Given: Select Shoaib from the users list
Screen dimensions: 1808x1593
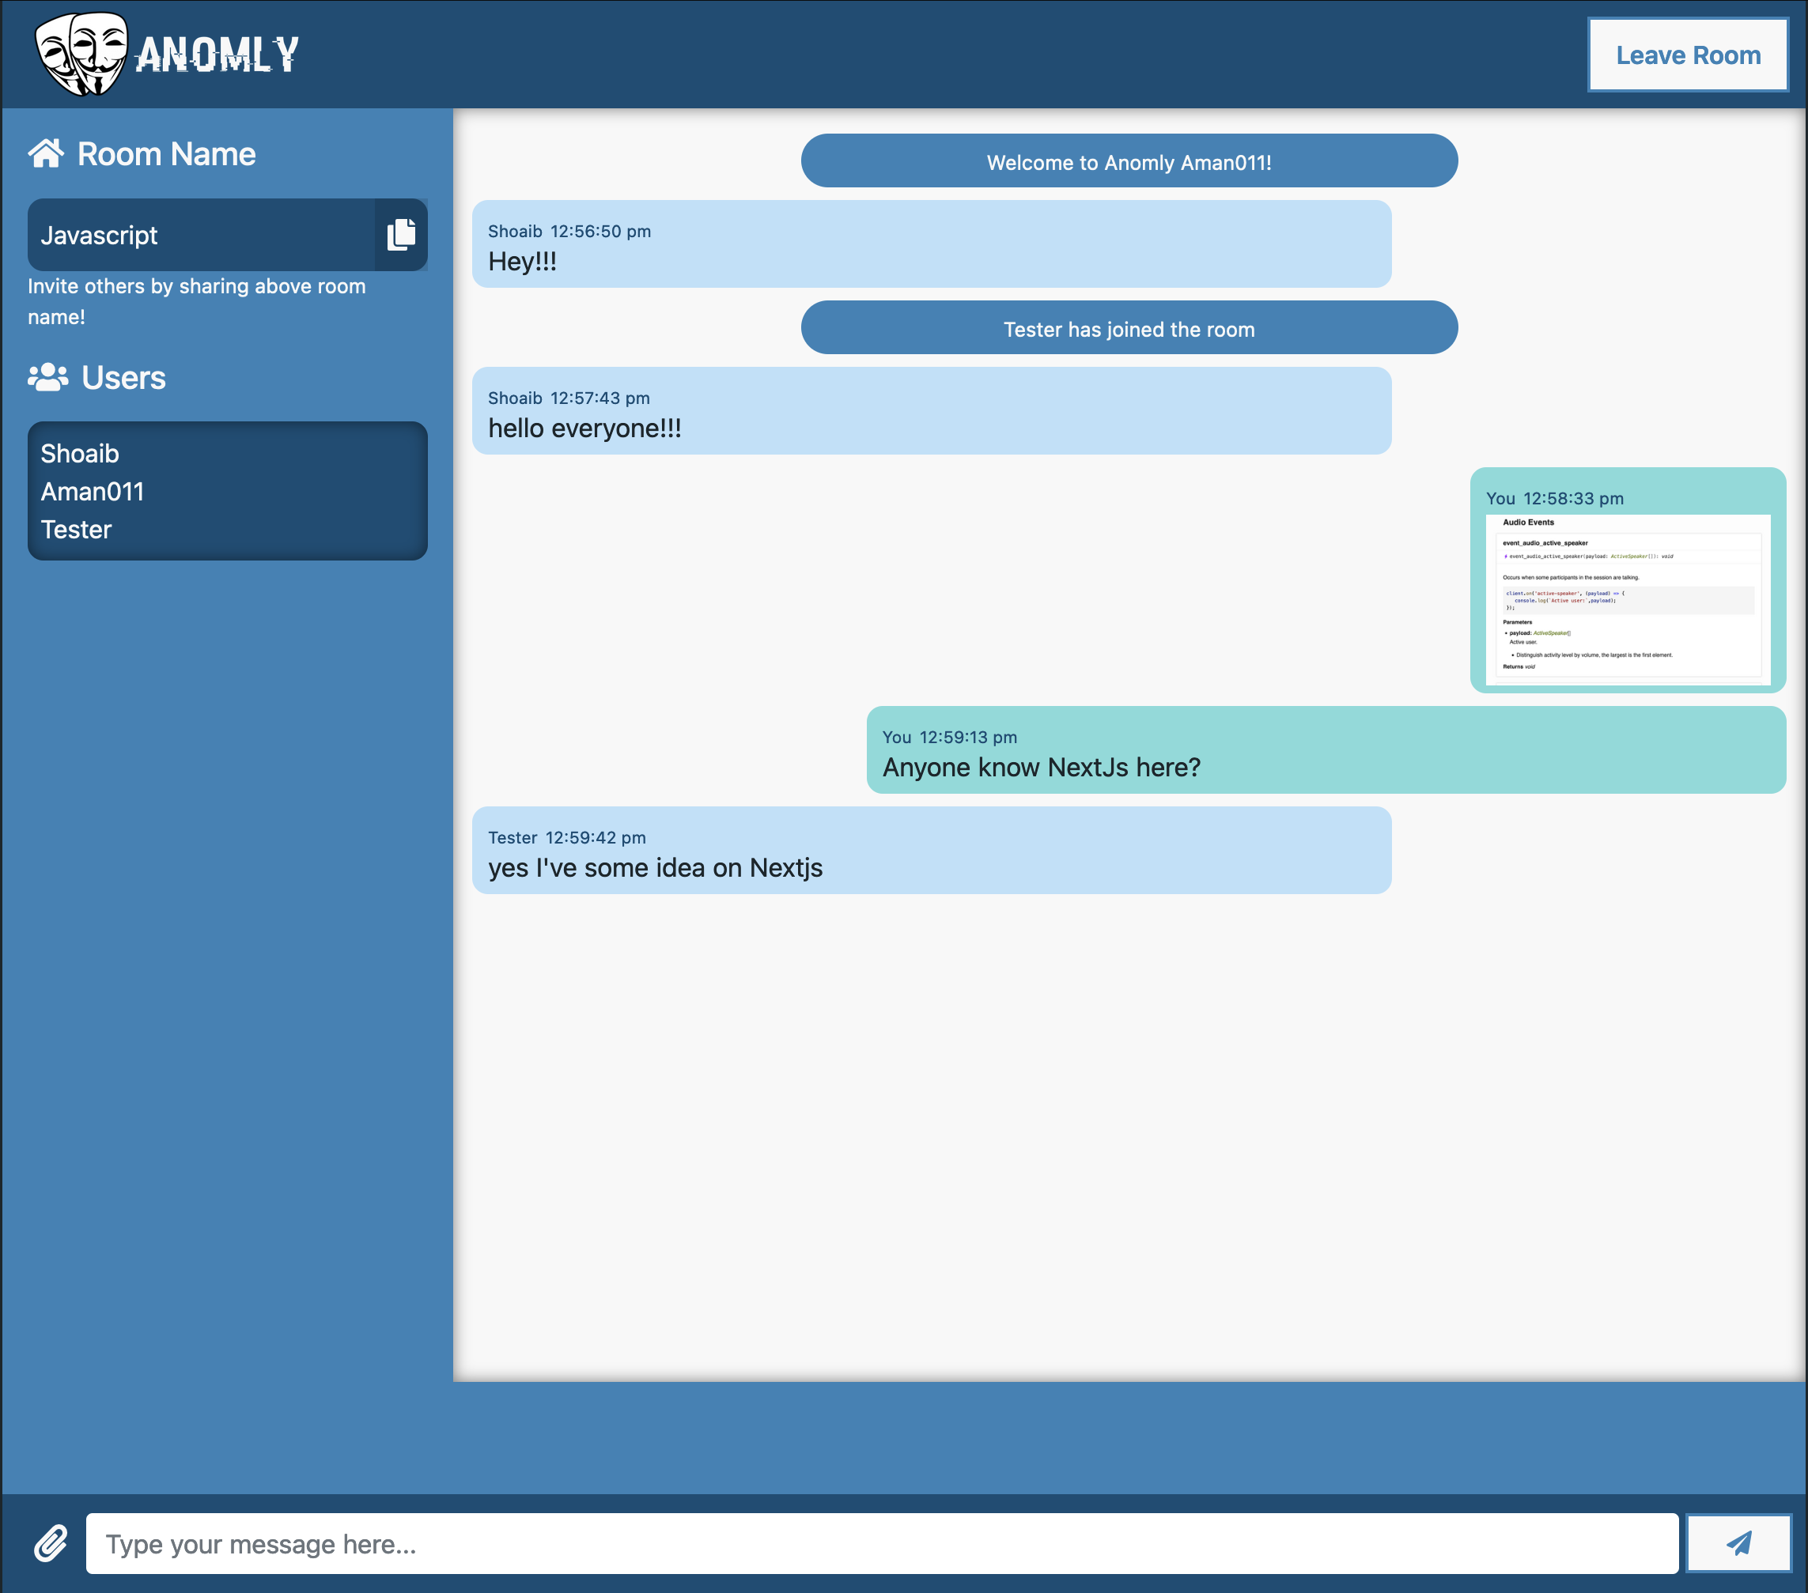Looking at the screenshot, I should click(x=80, y=452).
